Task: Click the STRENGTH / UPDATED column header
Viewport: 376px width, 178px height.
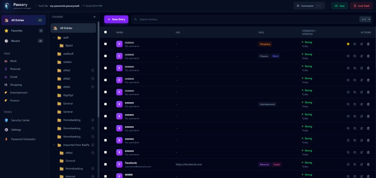Action: pyautogui.click(x=309, y=32)
